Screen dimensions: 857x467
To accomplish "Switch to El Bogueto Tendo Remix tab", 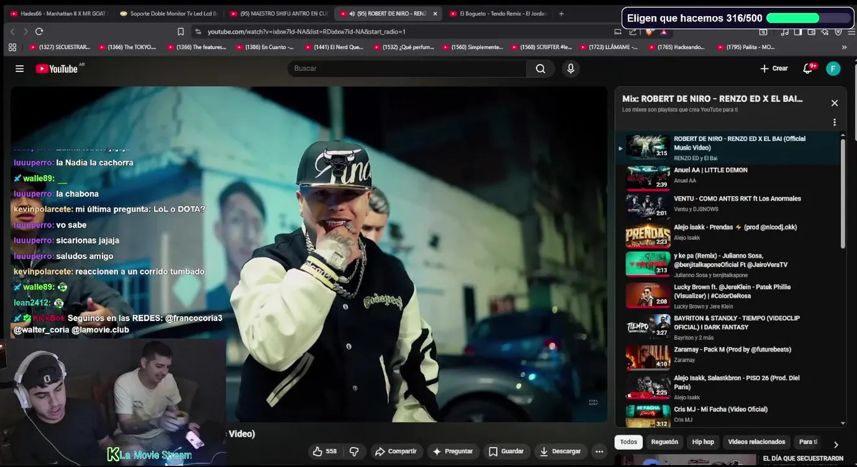I will (x=498, y=14).
